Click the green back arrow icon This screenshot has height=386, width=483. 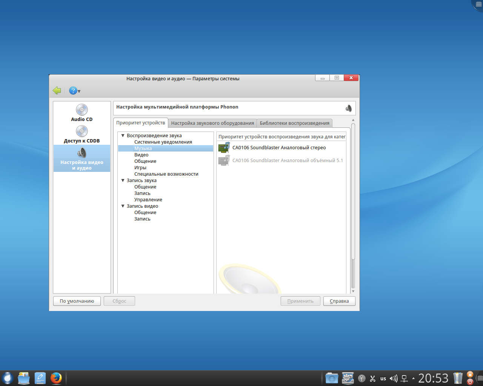pyautogui.click(x=57, y=90)
